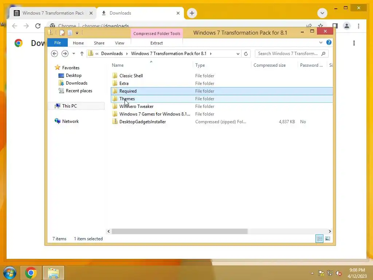The image size is (373, 280).
Task: Click File Explorer taskbar icon
Action: (x=54, y=273)
